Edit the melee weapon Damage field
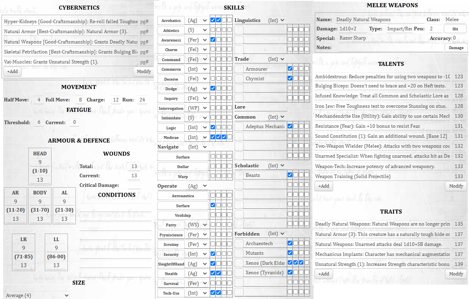The width and height of the screenshot is (469, 299). (x=352, y=29)
